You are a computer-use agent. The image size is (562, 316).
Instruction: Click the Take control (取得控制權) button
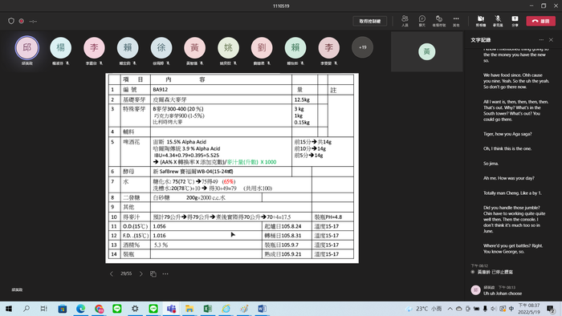coord(370,21)
